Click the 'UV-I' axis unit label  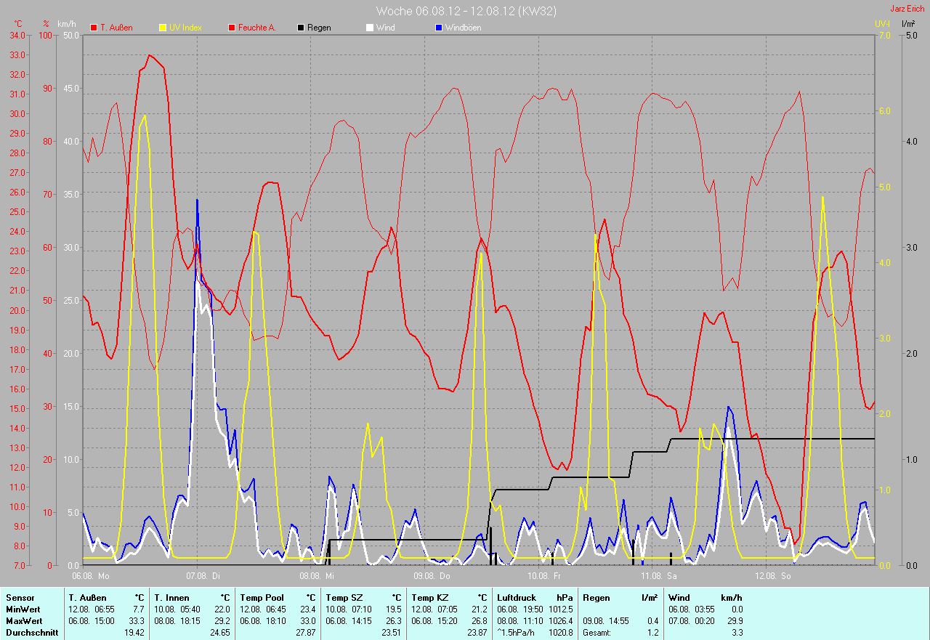[882, 24]
